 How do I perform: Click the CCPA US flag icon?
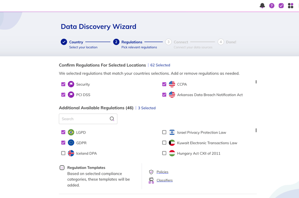pos(172,84)
